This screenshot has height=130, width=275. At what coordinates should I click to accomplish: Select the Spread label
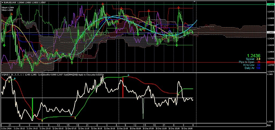tap(250, 59)
